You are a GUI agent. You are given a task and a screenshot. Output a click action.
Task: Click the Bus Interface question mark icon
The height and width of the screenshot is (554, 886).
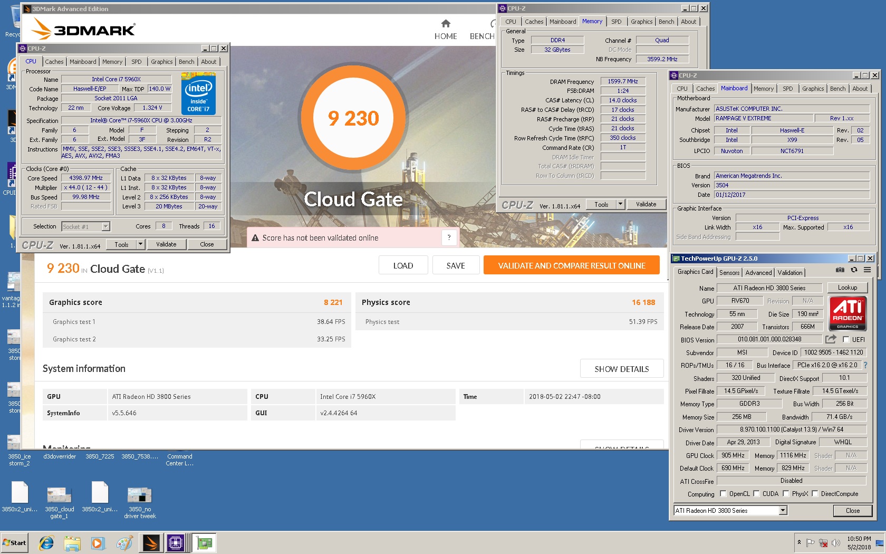[x=865, y=365]
